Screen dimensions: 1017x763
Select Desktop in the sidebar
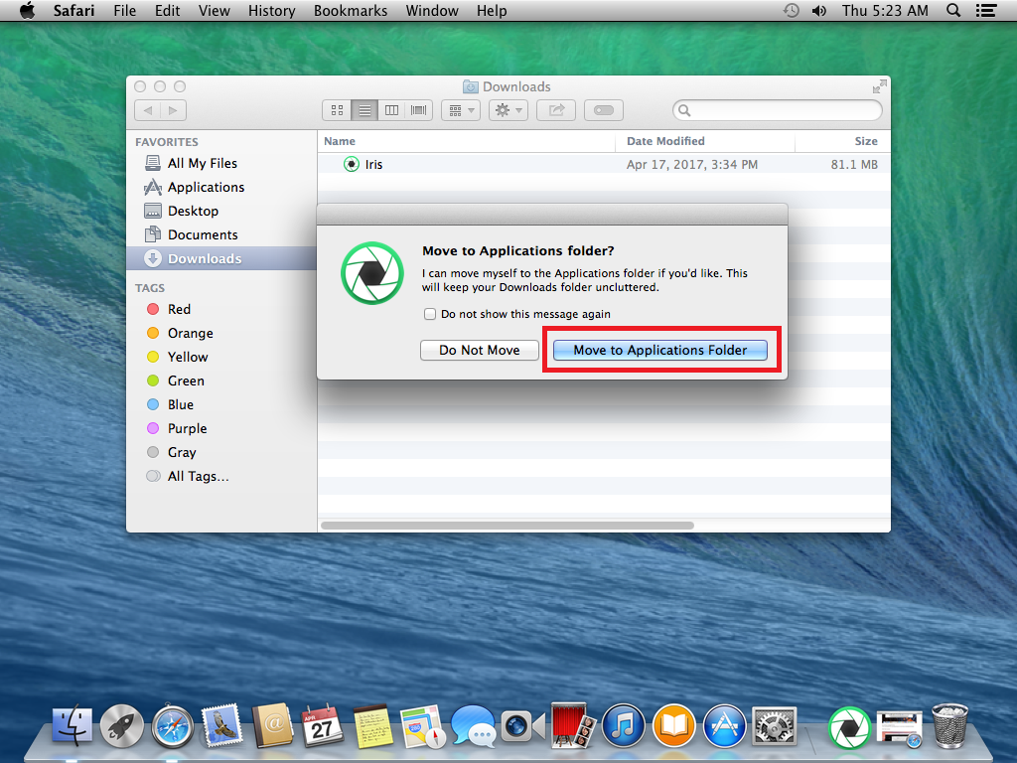pyautogui.click(x=221, y=211)
